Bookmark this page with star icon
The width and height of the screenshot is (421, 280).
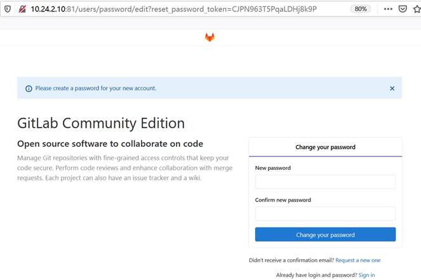[x=417, y=10]
